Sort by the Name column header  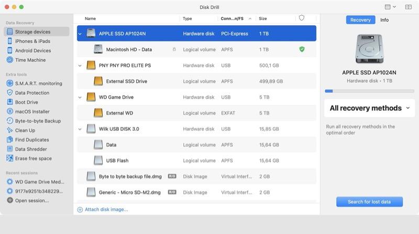(x=90, y=18)
